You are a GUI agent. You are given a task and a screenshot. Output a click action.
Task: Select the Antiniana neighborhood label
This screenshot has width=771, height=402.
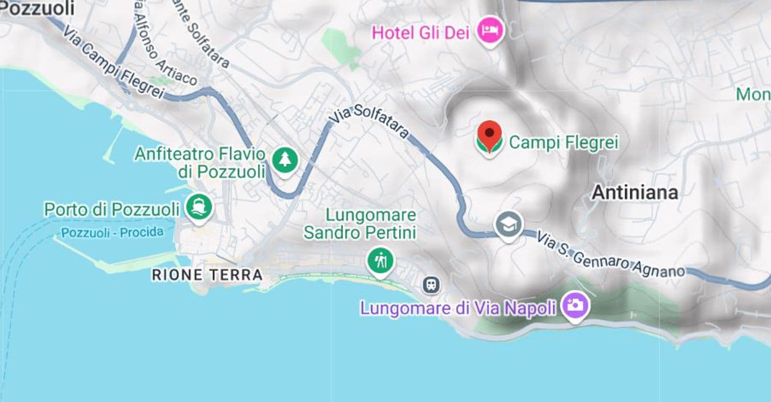(x=634, y=192)
